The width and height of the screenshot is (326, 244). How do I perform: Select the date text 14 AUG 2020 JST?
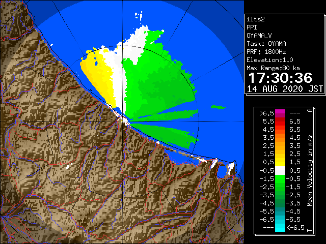point(285,89)
